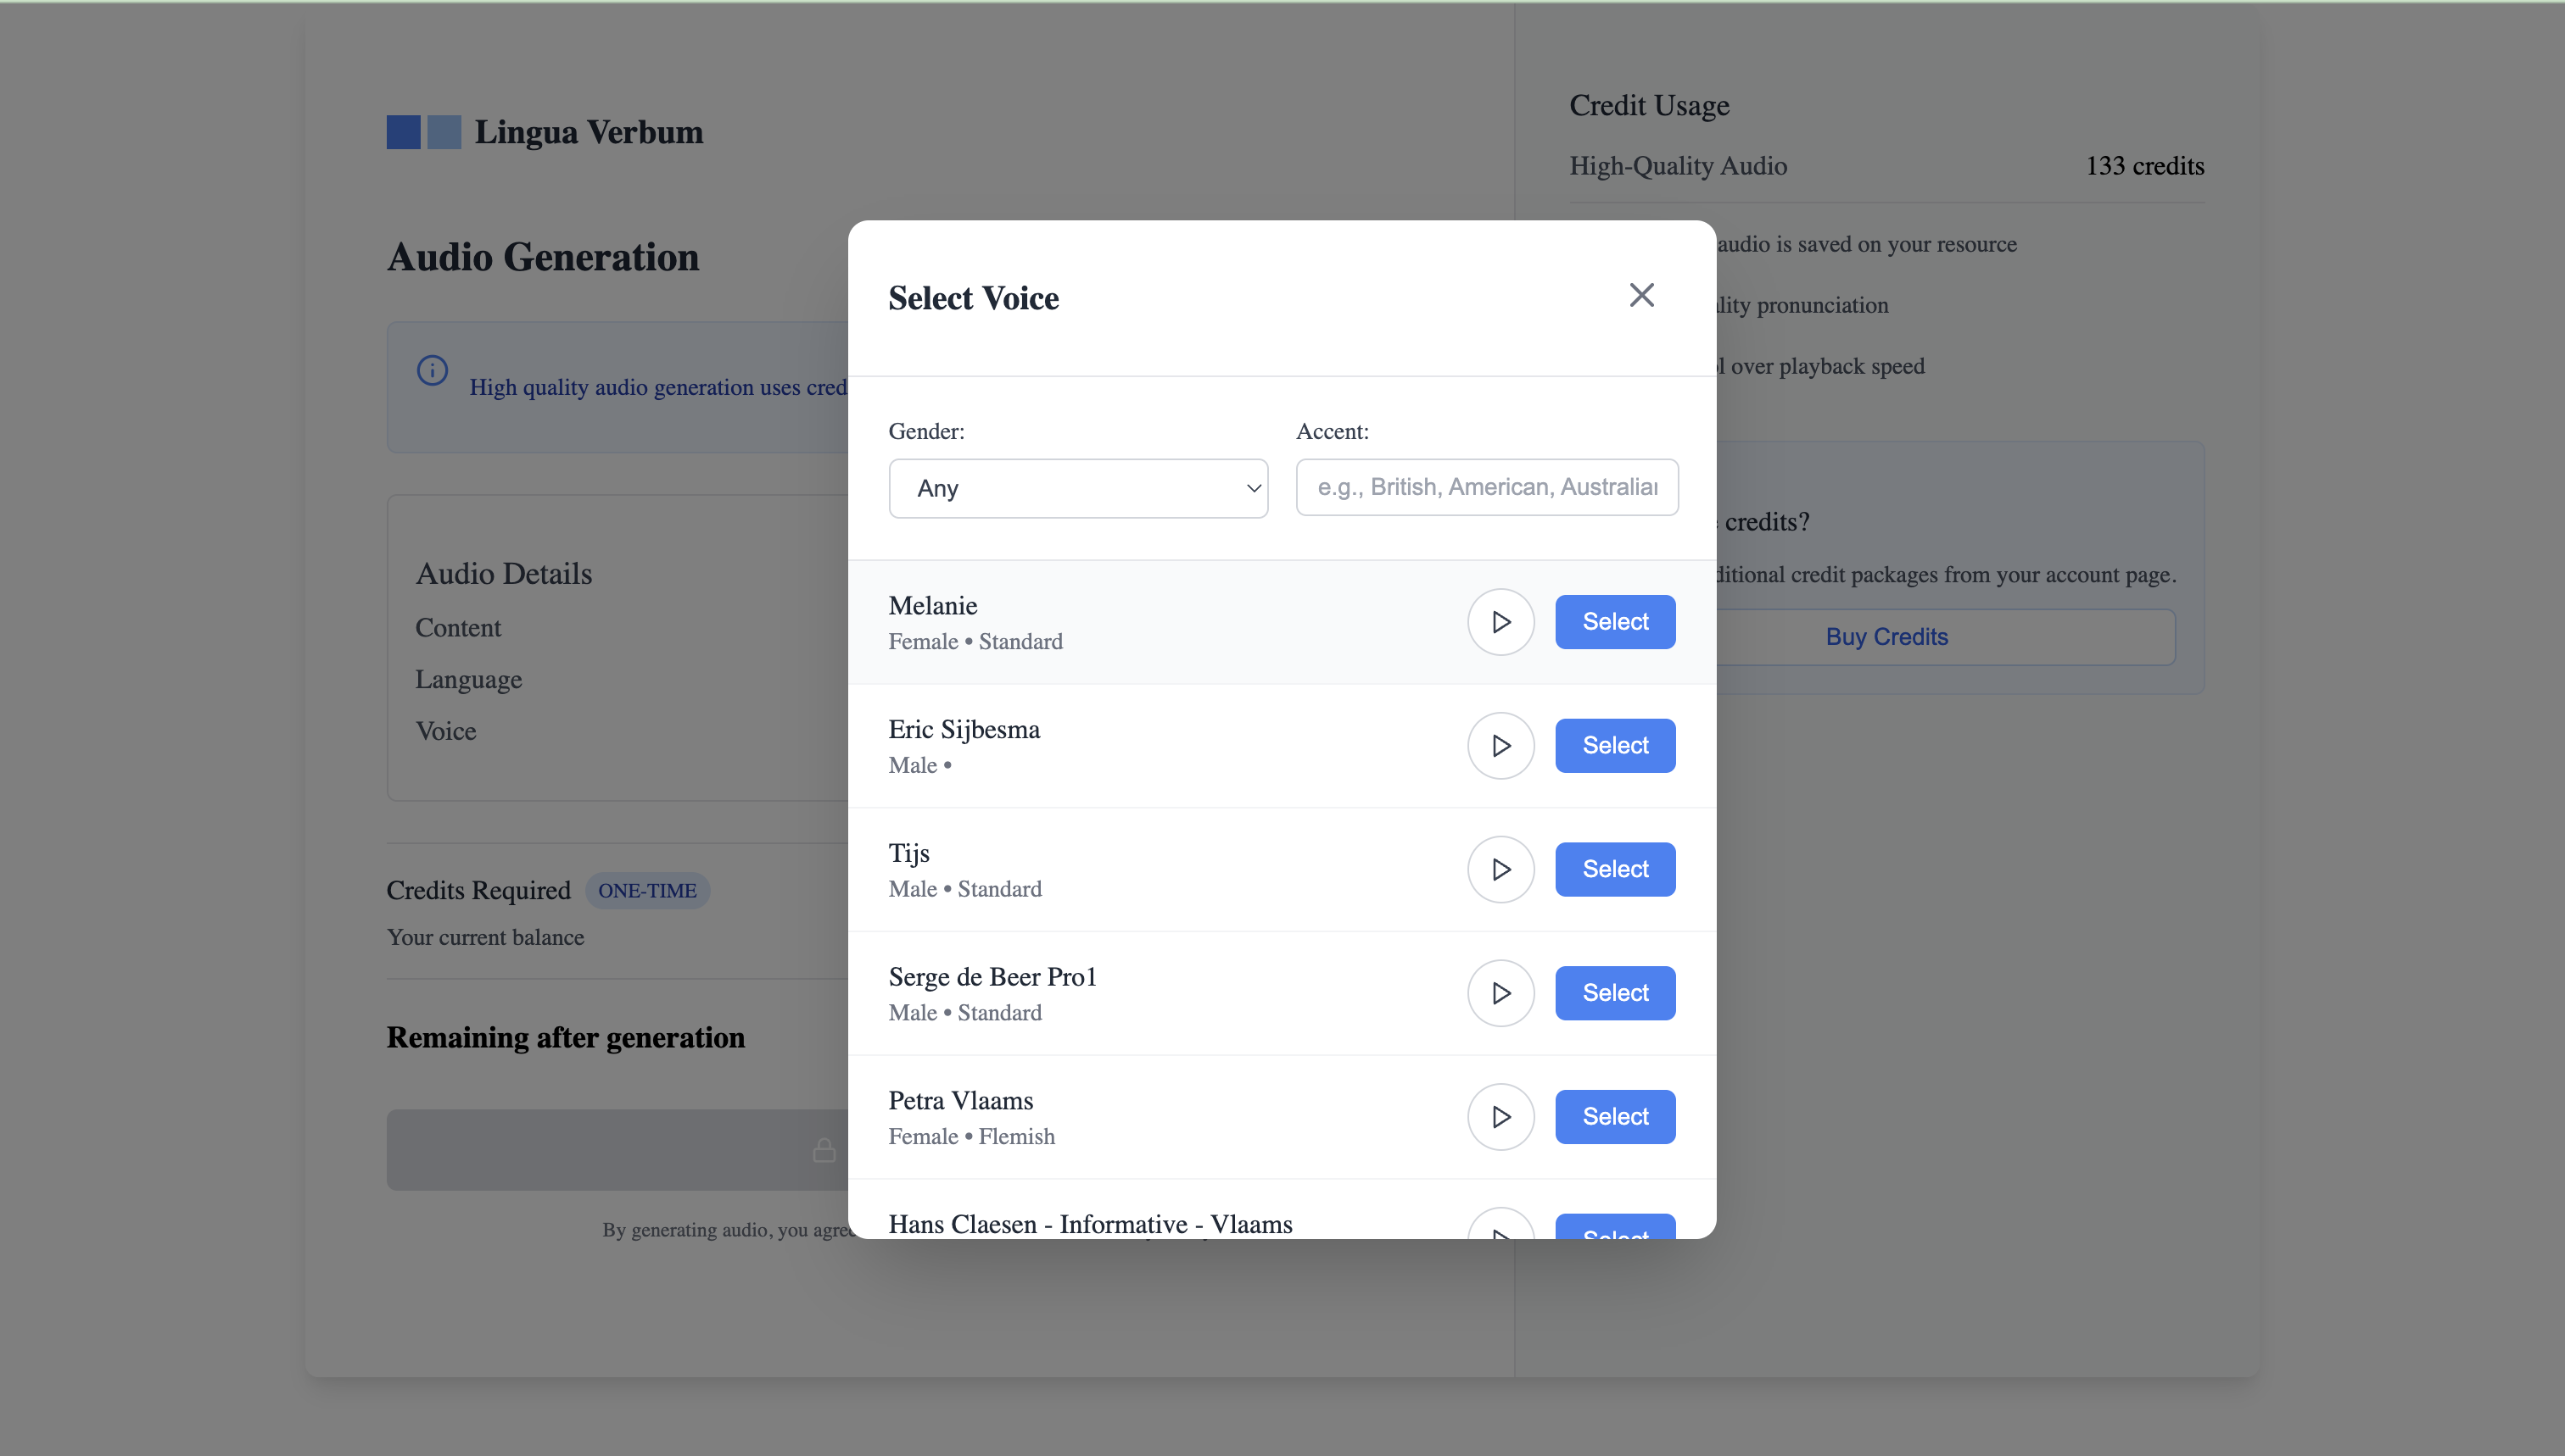This screenshot has width=2565, height=1456.
Task: Click the Lingua Verbum logo squares
Action: (x=423, y=132)
